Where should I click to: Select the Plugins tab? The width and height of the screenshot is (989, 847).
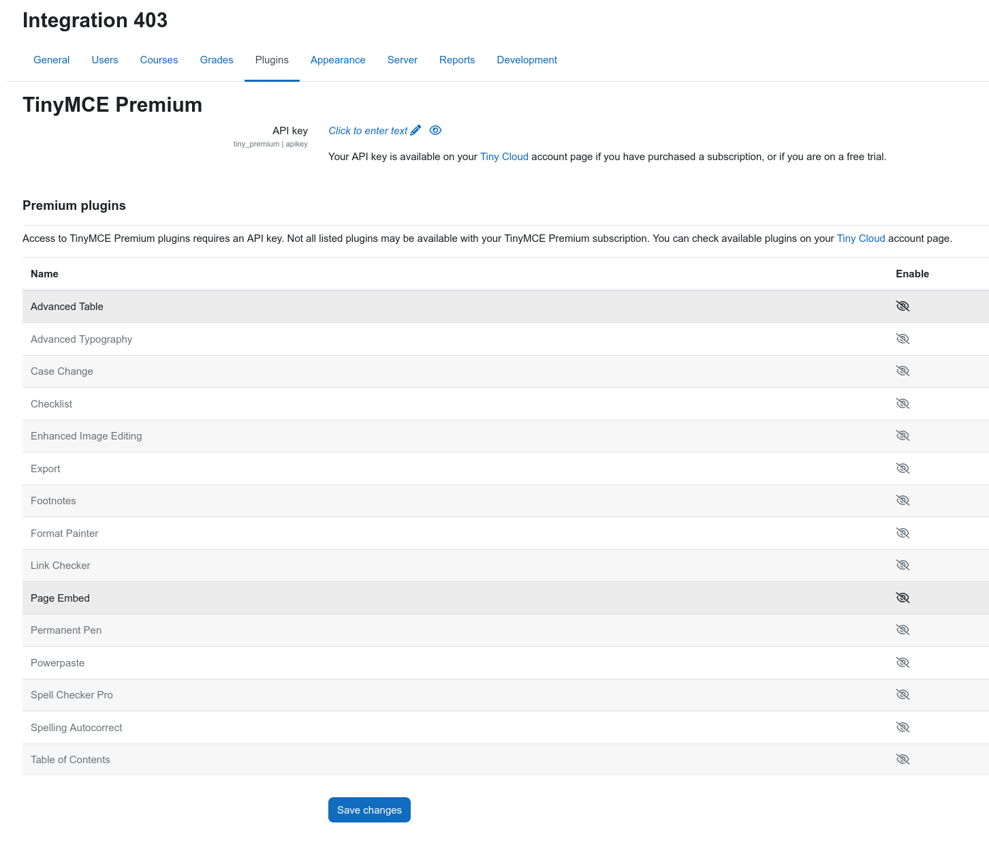(x=272, y=60)
